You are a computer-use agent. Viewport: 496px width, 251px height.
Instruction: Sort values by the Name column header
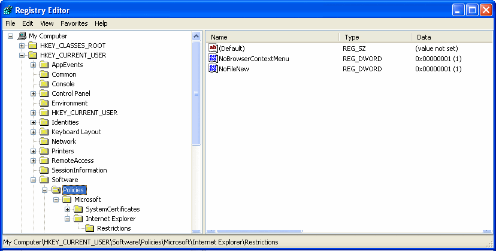coord(273,37)
